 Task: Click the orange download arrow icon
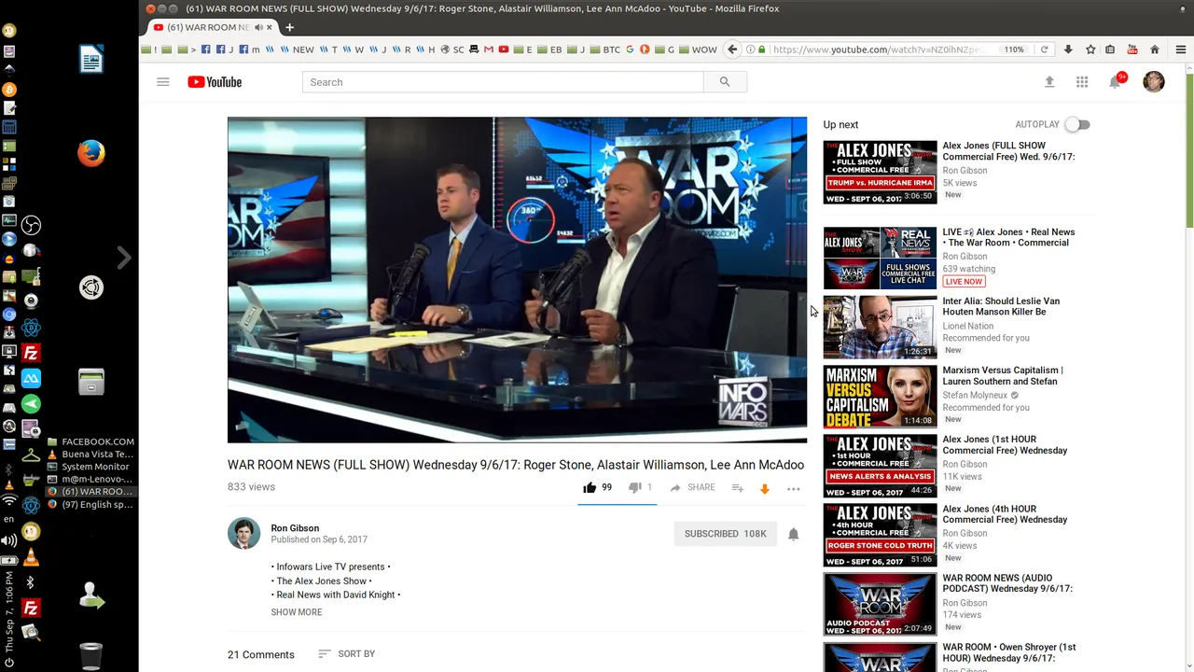[x=765, y=488]
